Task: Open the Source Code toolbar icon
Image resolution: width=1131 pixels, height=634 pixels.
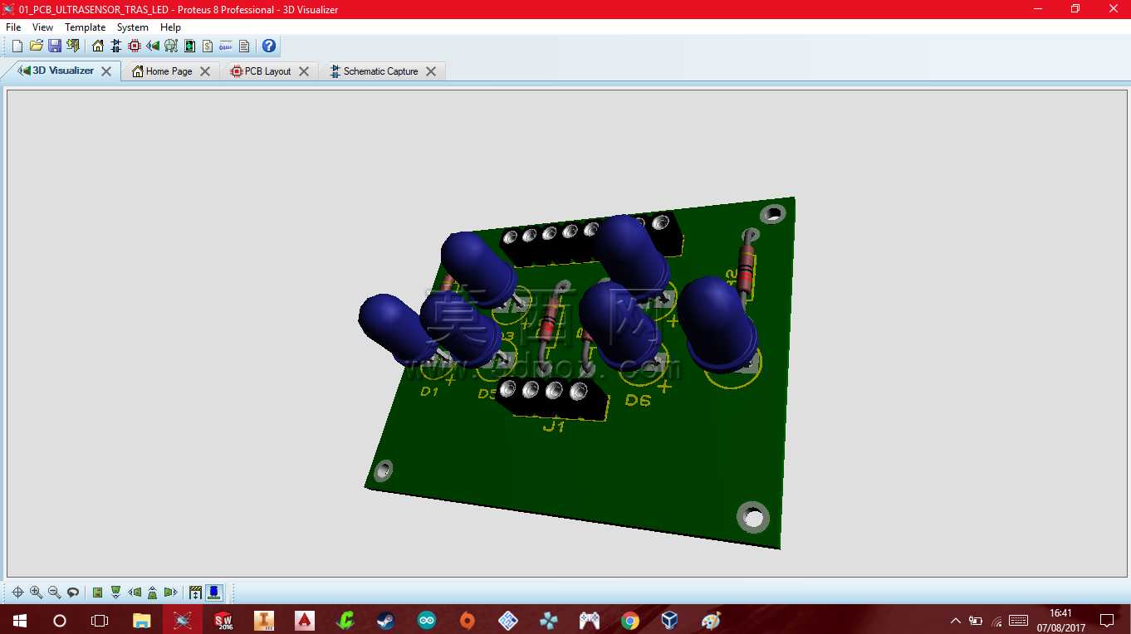Action: point(226,46)
